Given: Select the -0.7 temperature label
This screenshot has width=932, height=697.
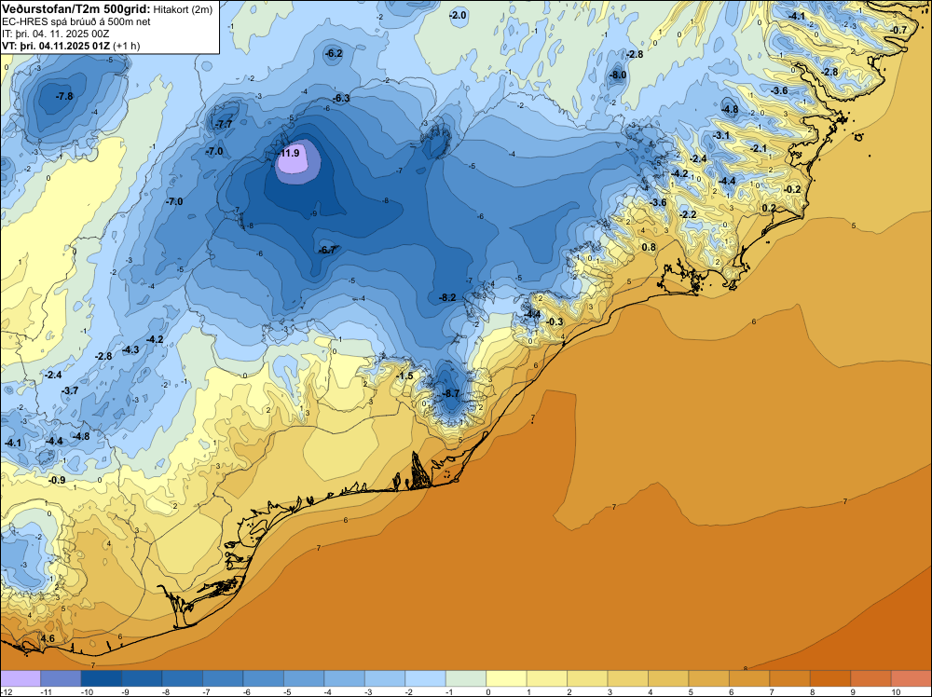Looking at the screenshot, I should [898, 30].
